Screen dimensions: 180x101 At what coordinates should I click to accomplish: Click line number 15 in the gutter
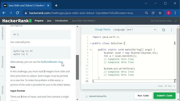87,81
